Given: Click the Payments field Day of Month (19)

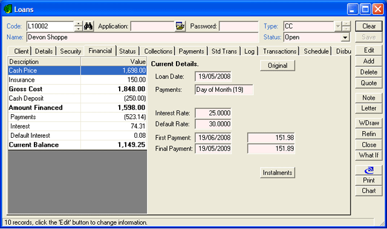Looking at the screenshot, I should (224, 89).
